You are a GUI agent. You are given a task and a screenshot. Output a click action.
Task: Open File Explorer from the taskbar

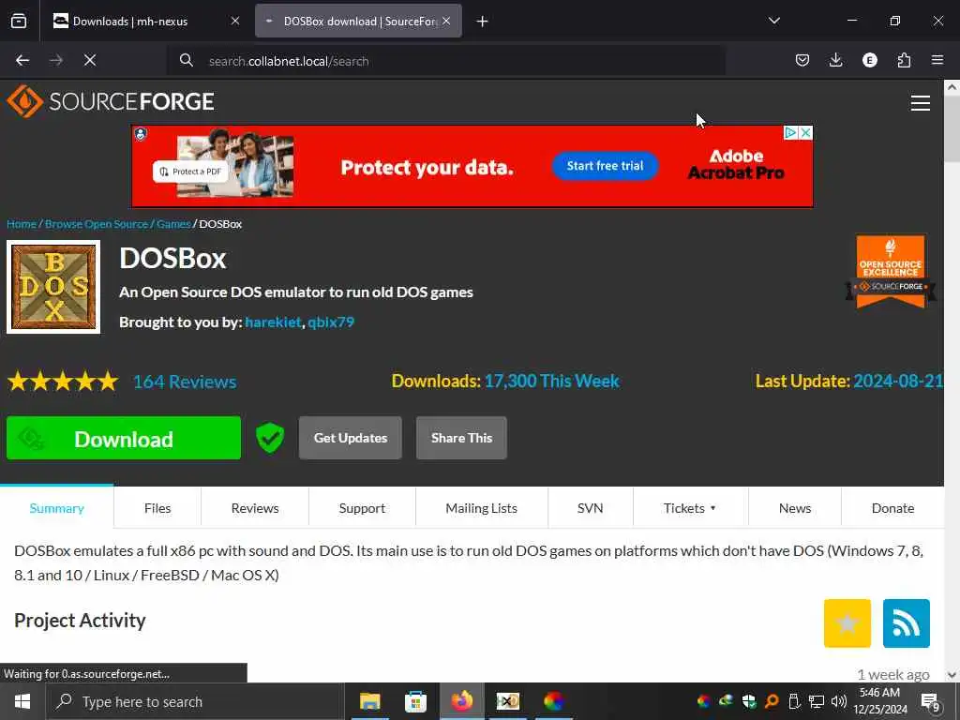point(369,701)
